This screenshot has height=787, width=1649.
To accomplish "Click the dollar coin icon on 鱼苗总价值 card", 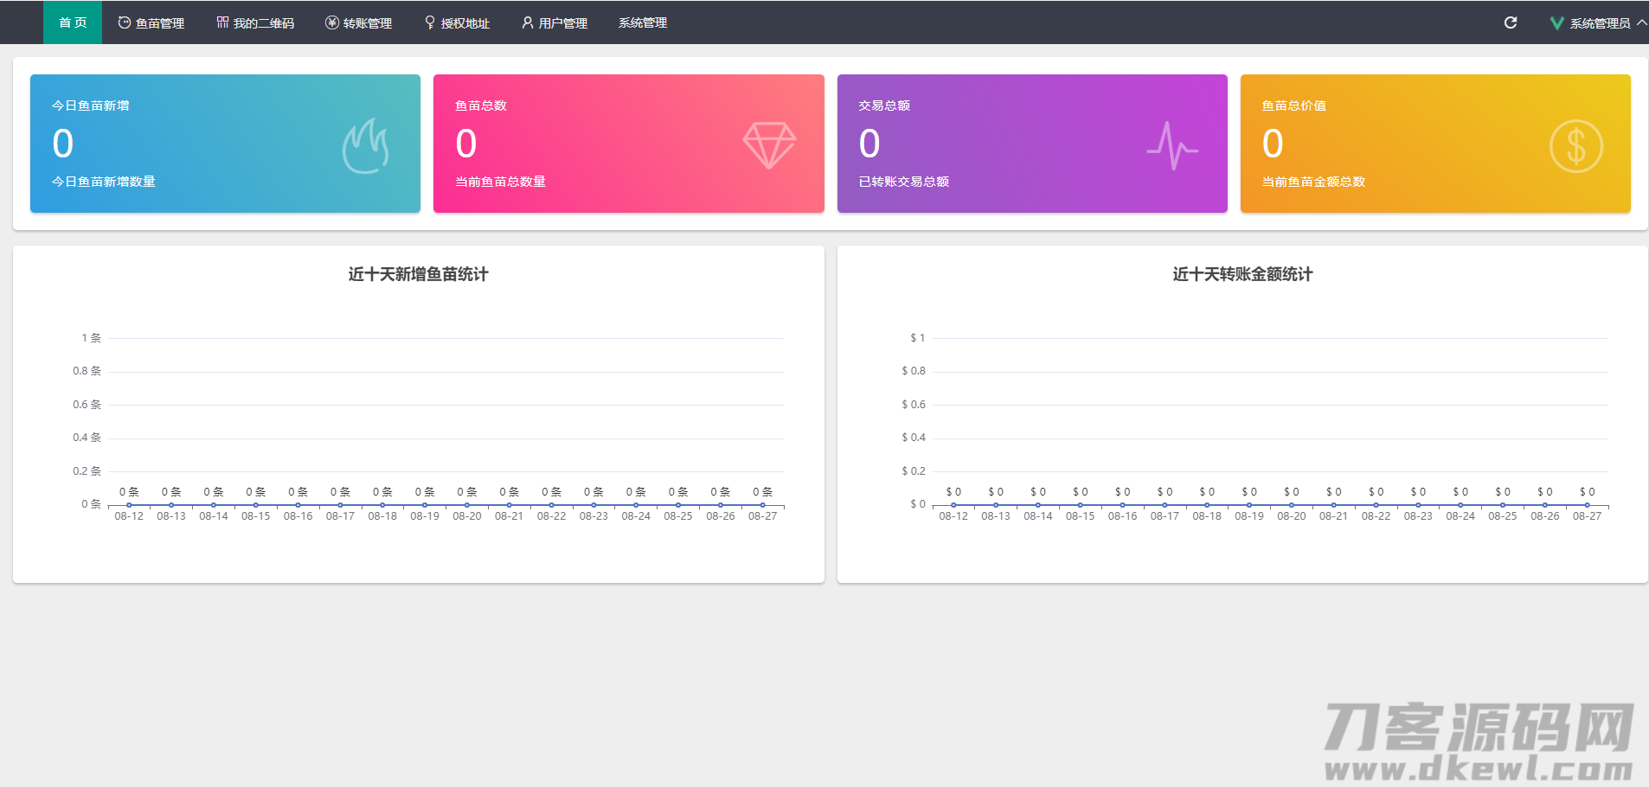I will [1575, 145].
